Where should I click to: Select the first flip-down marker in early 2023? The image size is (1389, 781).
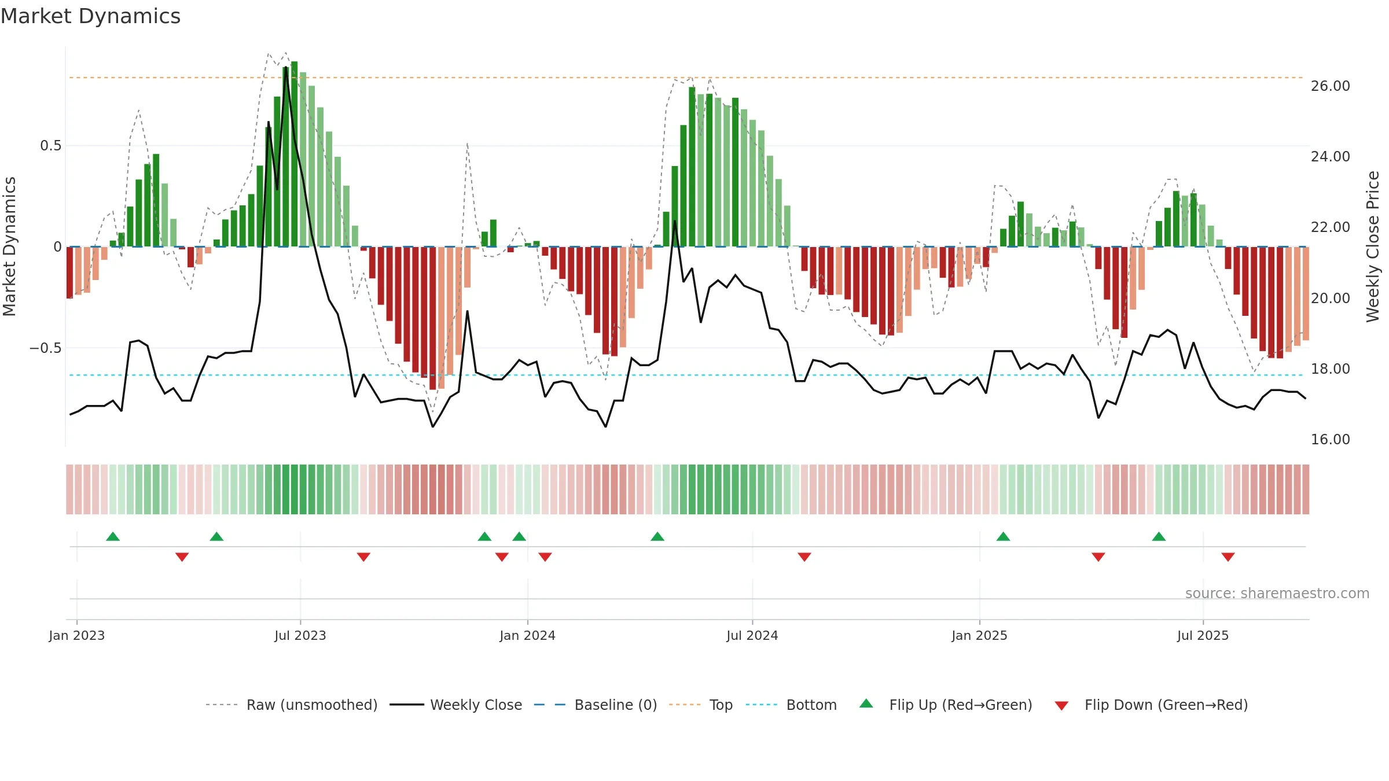point(182,557)
